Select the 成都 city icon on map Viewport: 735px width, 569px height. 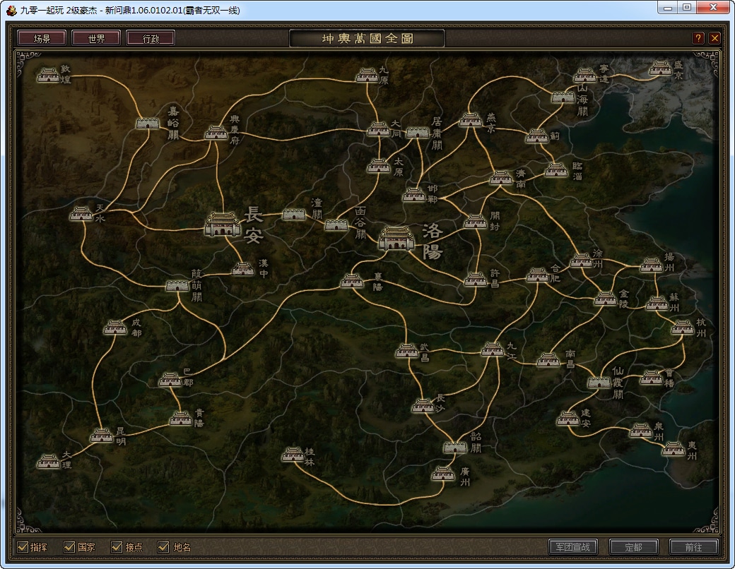tap(115, 327)
